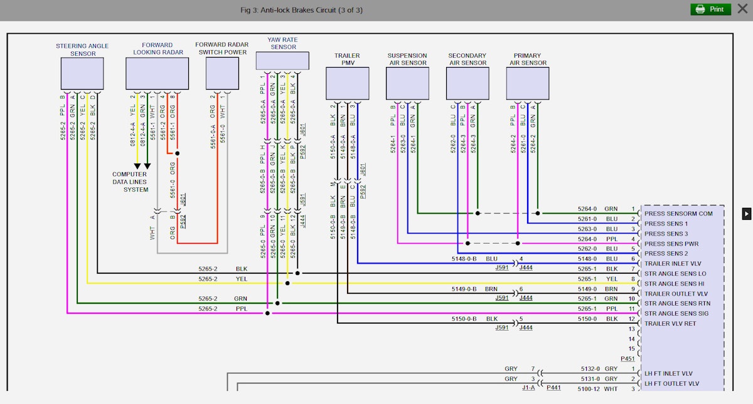Expand the right side panel arrow

747,214
